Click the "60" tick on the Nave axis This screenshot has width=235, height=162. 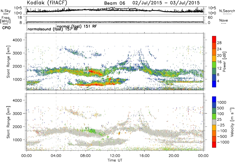210,18
